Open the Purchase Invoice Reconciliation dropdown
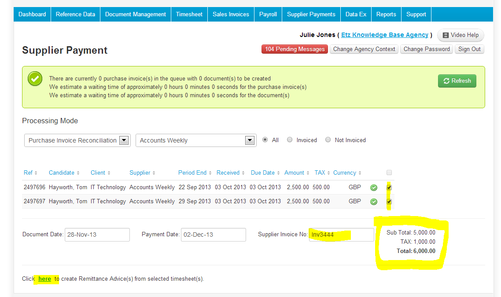Image resolution: width=501 pixels, height=297 pixels. (77, 140)
